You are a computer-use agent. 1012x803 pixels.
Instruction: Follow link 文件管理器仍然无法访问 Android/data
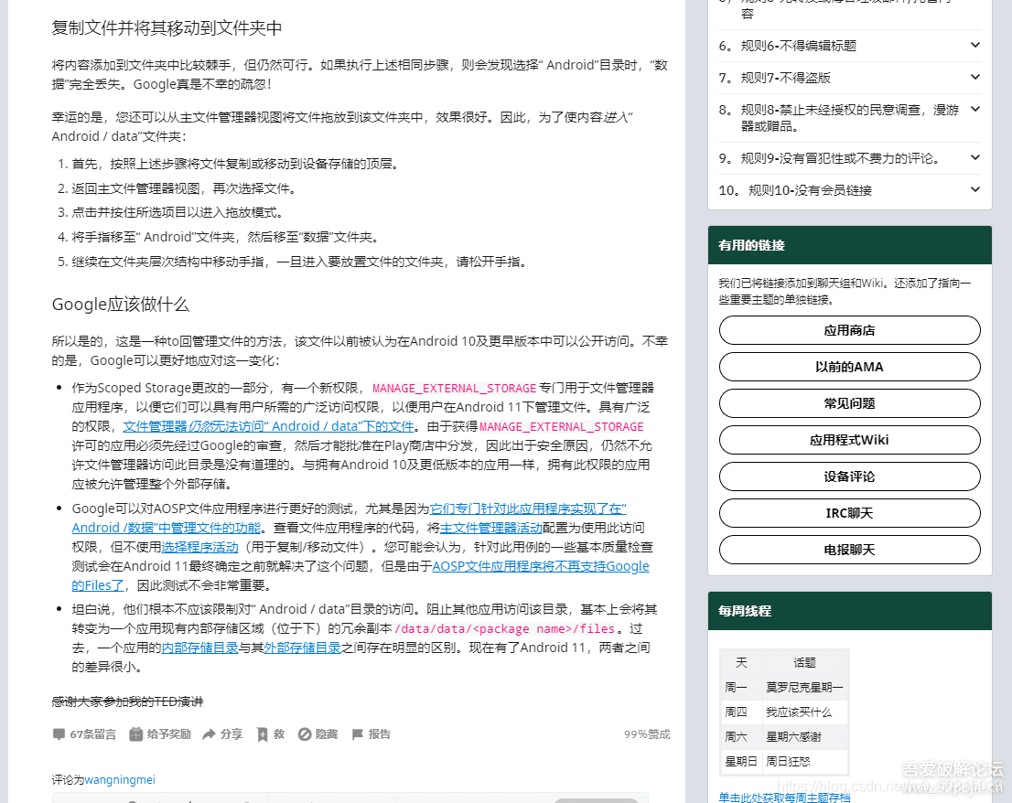268,426
